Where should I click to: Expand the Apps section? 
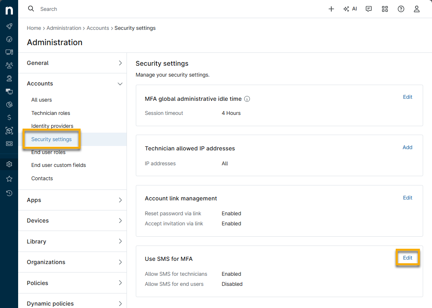73,200
